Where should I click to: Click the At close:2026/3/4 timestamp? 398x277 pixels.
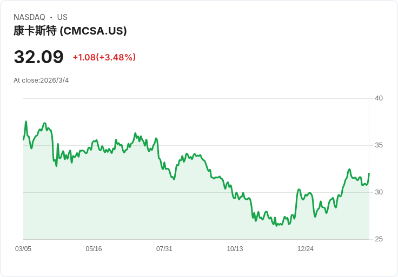[x=41, y=80]
